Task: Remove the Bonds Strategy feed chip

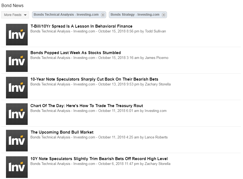Action: coord(163,15)
